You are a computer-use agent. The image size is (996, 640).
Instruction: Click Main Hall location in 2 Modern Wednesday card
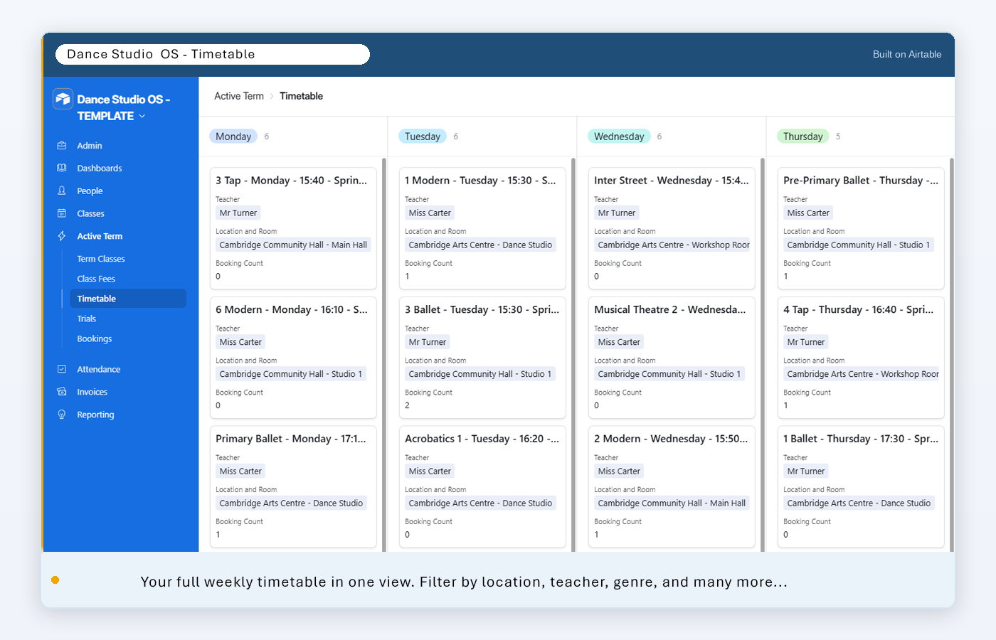672,503
